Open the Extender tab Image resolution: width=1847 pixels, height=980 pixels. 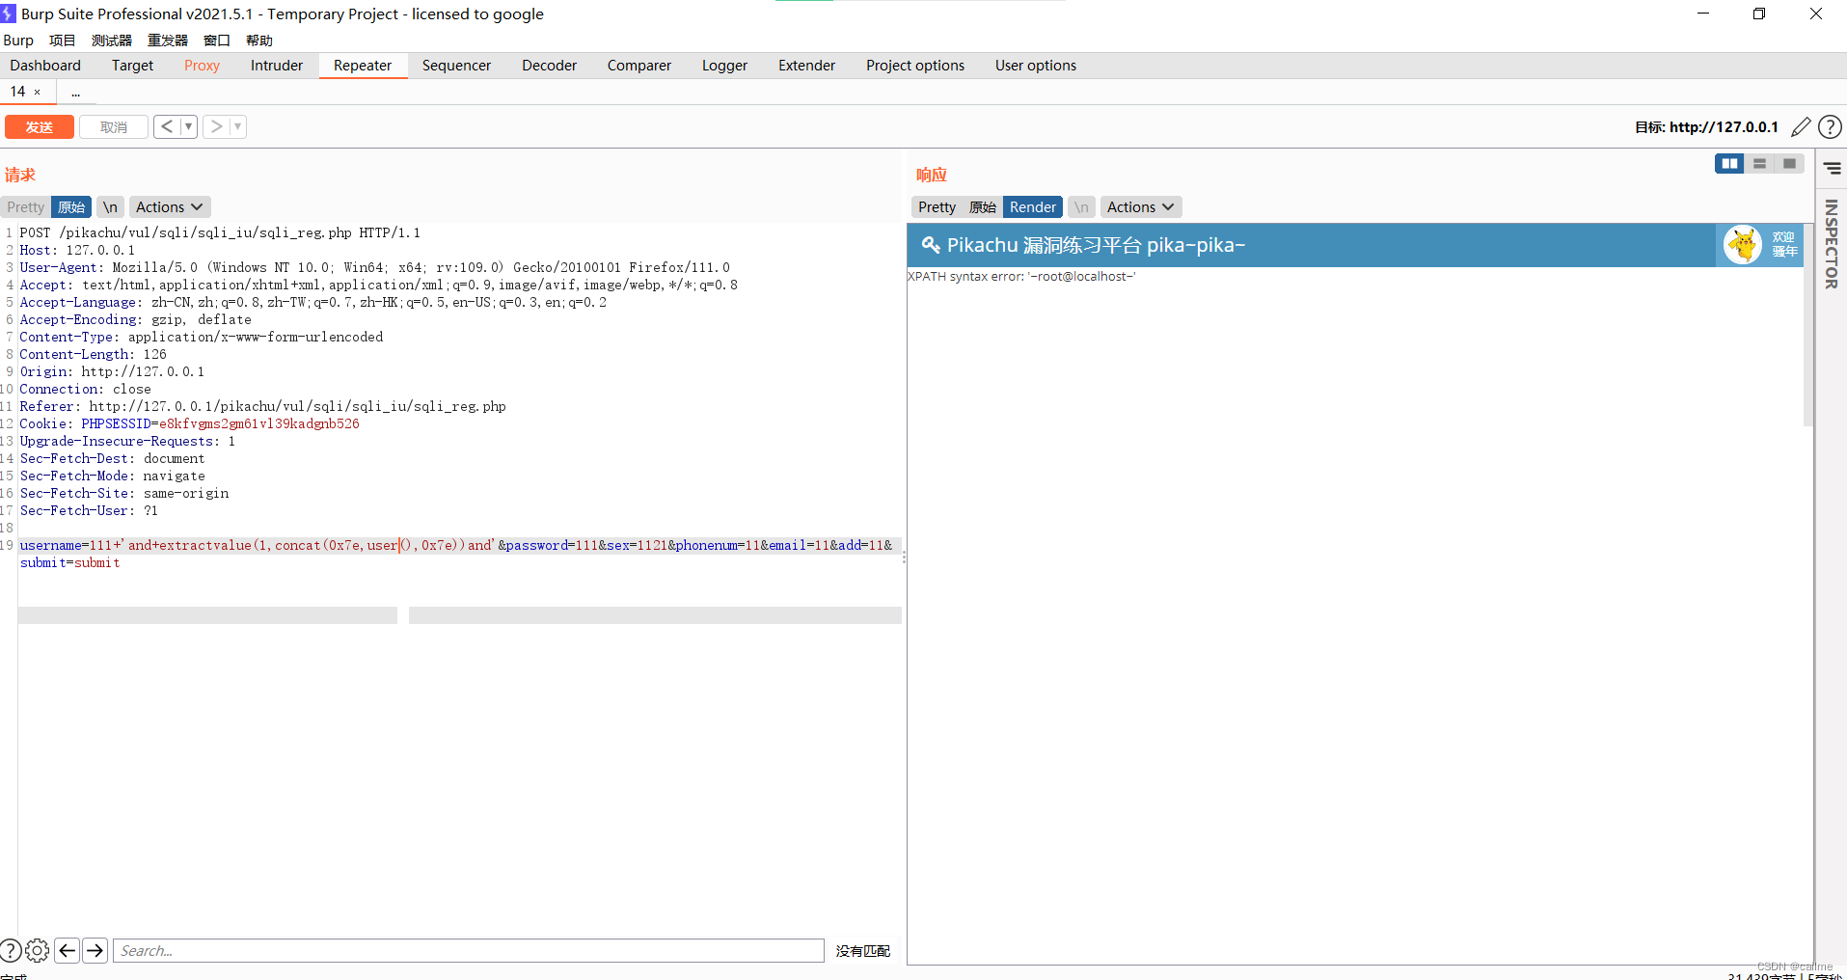point(806,66)
